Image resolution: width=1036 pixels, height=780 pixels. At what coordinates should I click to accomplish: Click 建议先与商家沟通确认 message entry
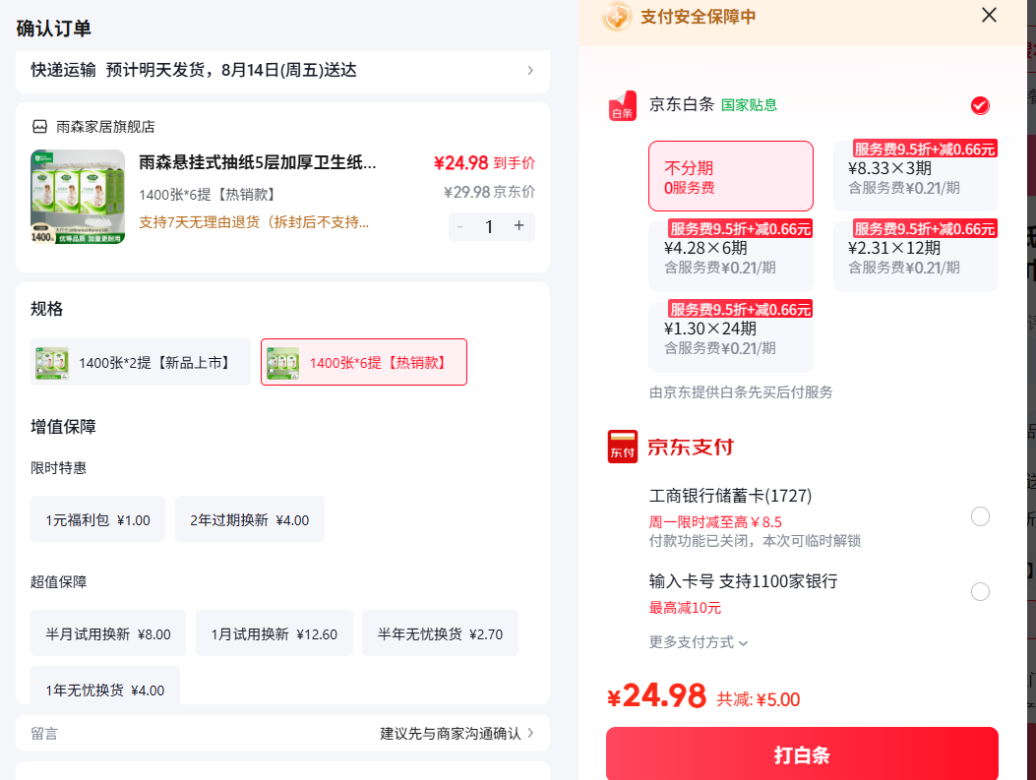450,733
